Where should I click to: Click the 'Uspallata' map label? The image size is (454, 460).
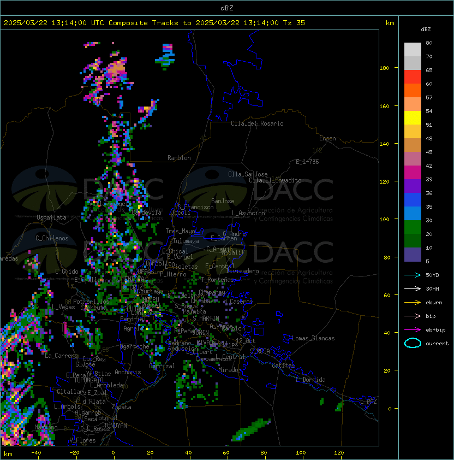click(x=51, y=217)
